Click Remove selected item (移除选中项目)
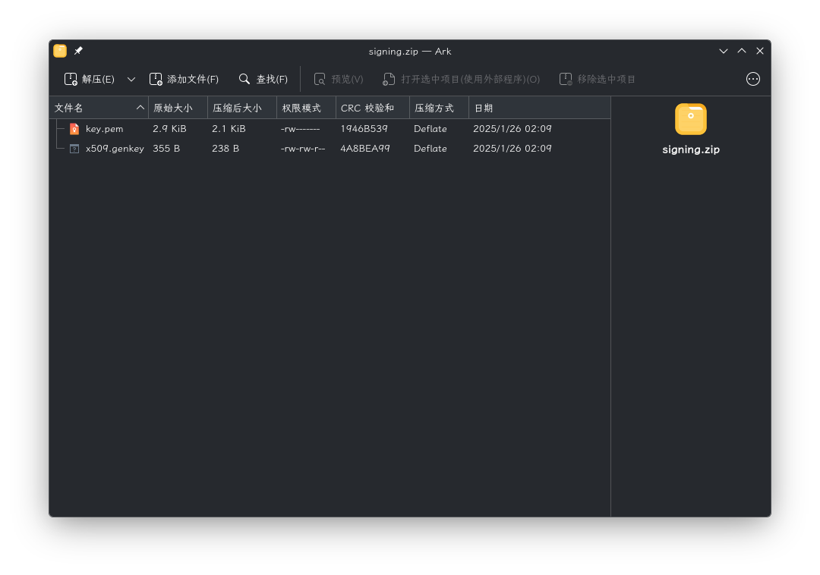Image resolution: width=820 pixels, height=575 pixels. [x=598, y=80]
